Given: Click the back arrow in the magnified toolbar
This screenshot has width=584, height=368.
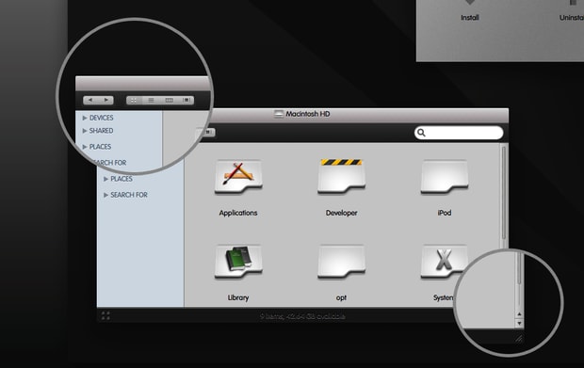Looking at the screenshot, I should click(x=90, y=100).
